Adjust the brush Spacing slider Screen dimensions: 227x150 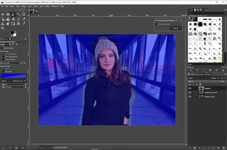pos(207,67)
